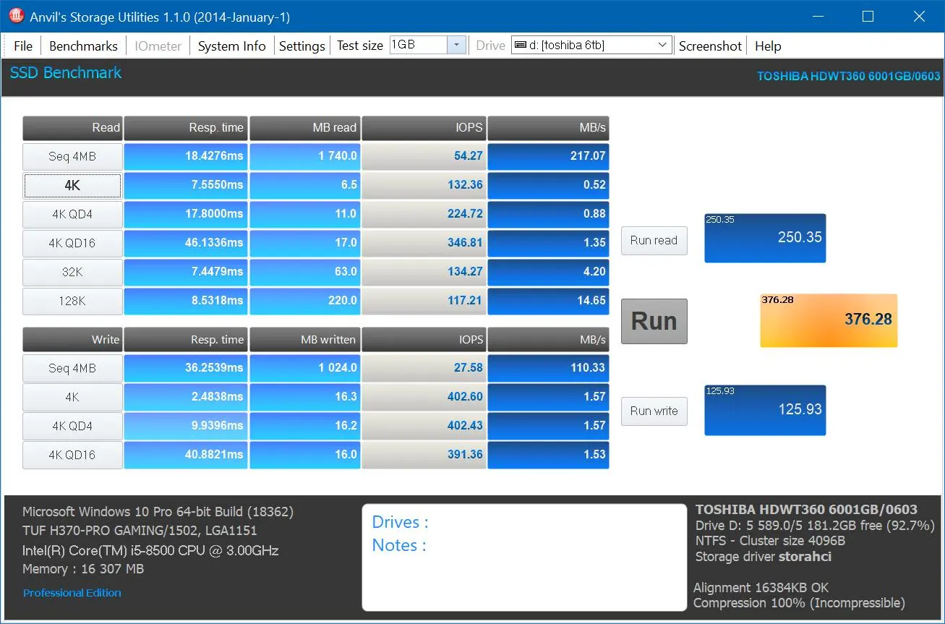Click the Alignment 16384KB OK text
The image size is (945, 624).
[761, 588]
